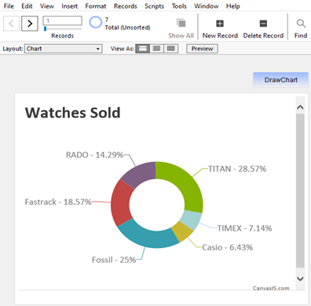The height and width of the screenshot is (306, 311).
Task: Click the yellow Casio doughnut slice
Action: pyautogui.click(x=182, y=231)
